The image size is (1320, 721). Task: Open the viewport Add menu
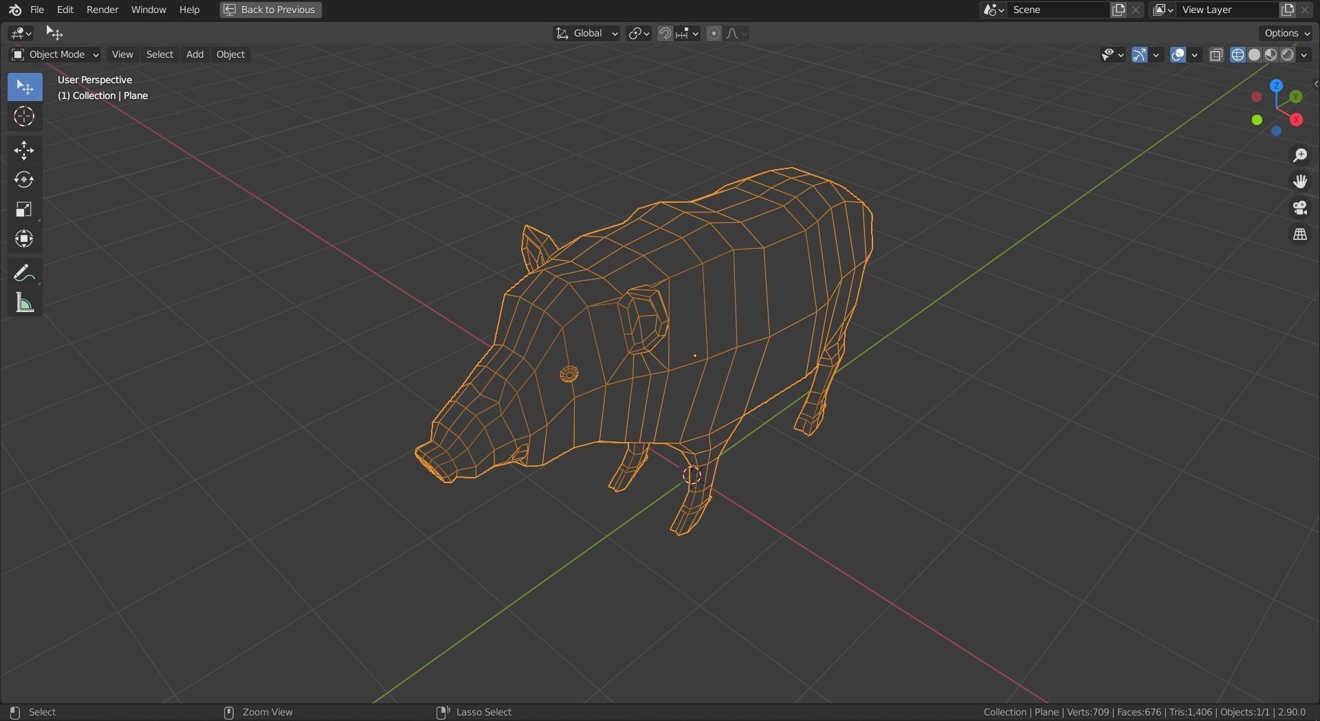pyautogui.click(x=195, y=54)
